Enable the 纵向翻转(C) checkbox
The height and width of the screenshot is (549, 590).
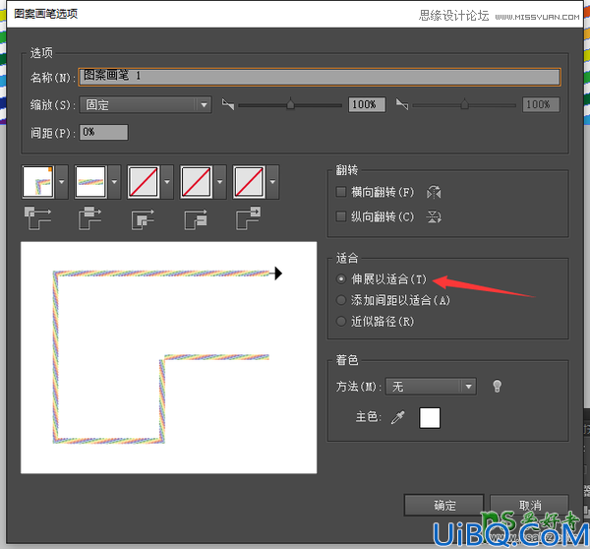341,216
